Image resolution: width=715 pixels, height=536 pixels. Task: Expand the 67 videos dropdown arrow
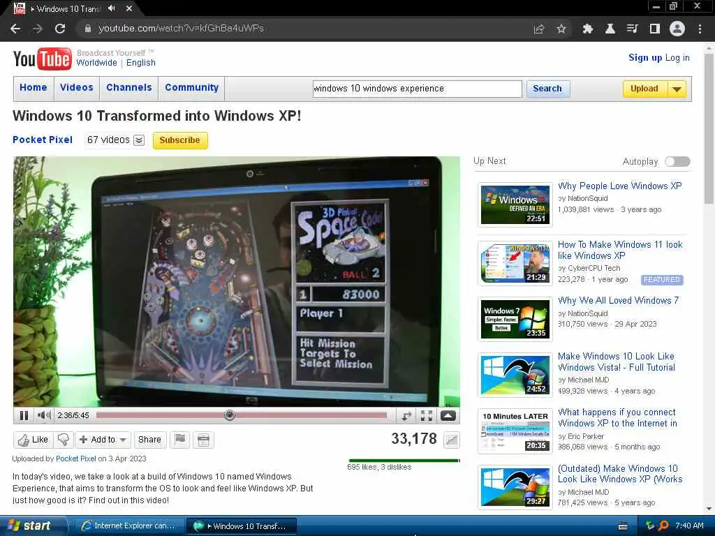pyautogui.click(x=139, y=140)
